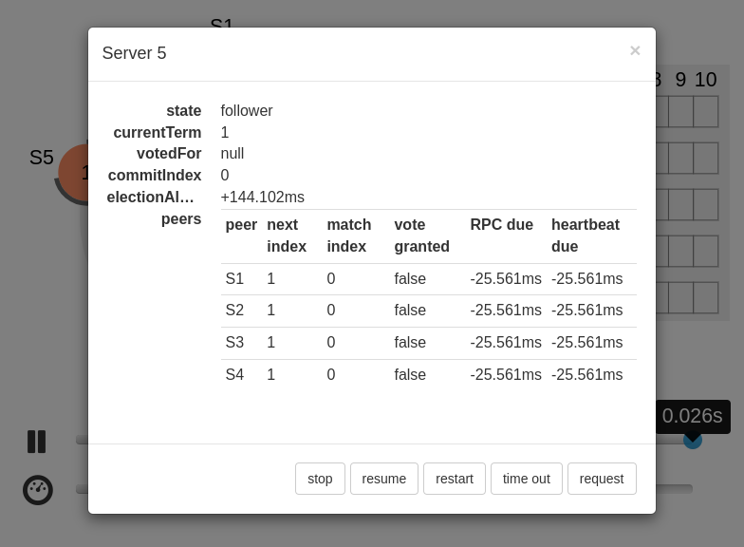Click the 0.026s time tooltip
744x547 pixels.
(x=692, y=416)
